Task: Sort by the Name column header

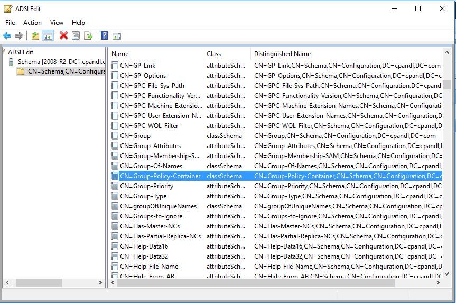Action: coord(156,54)
